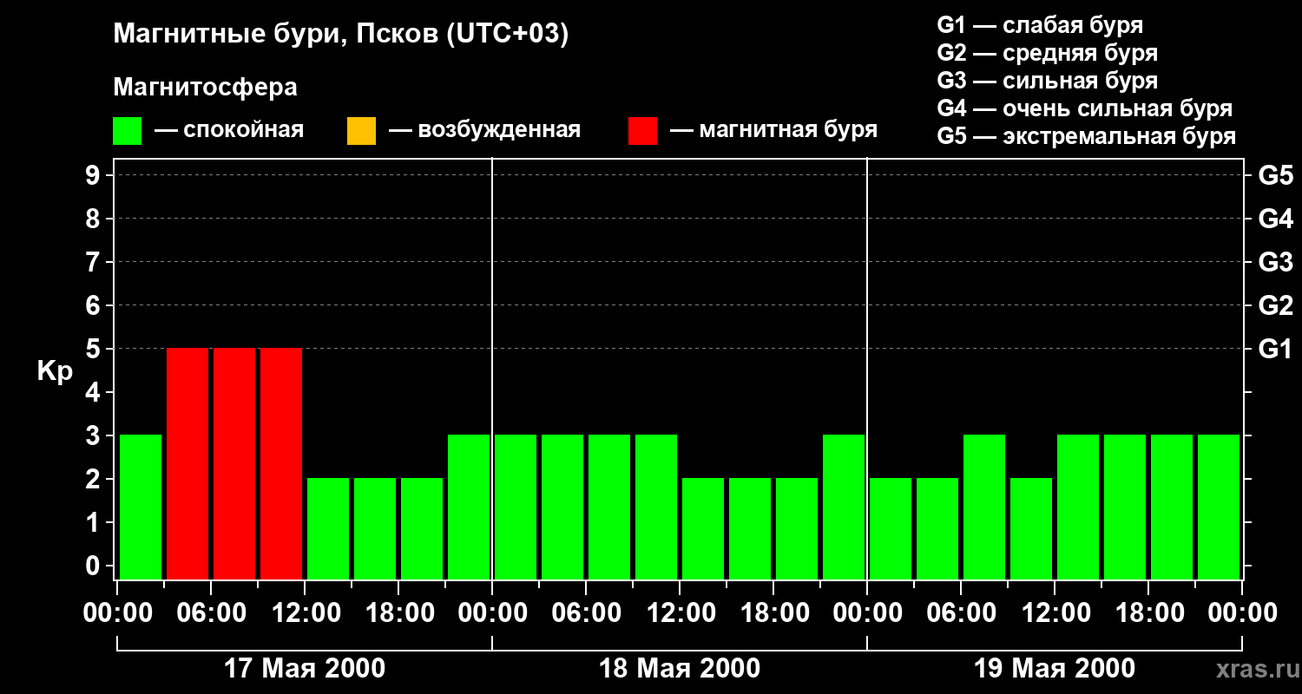Click the 19 Мая 12:00–15:00 green bar
Viewport: 1302px width, 694px height.
click(1078, 507)
